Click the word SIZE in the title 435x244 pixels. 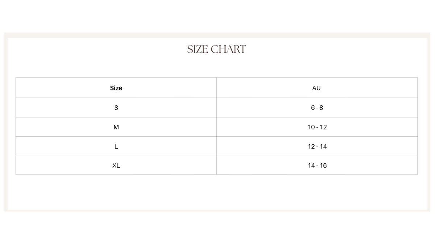197,50
